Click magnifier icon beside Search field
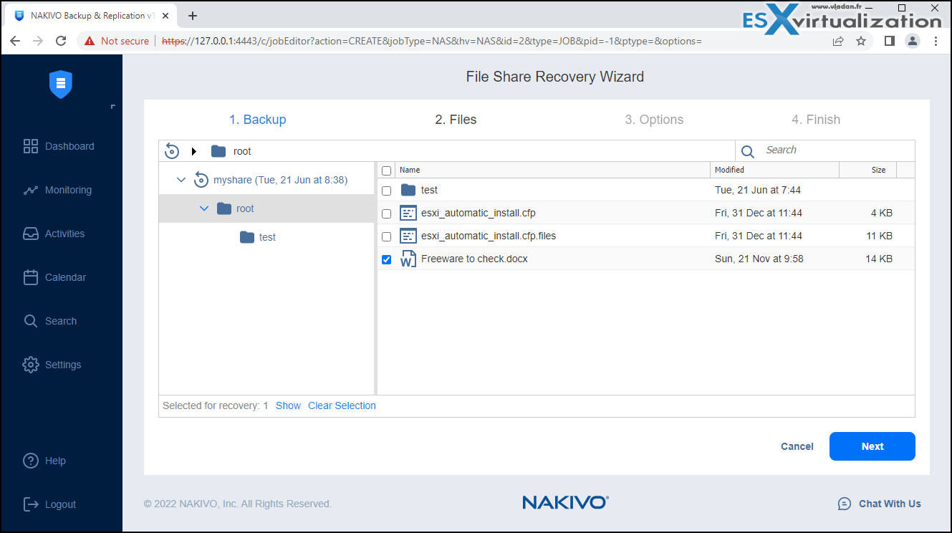Image resolution: width=952 pixels, height=533 pixels. (748, 151)
